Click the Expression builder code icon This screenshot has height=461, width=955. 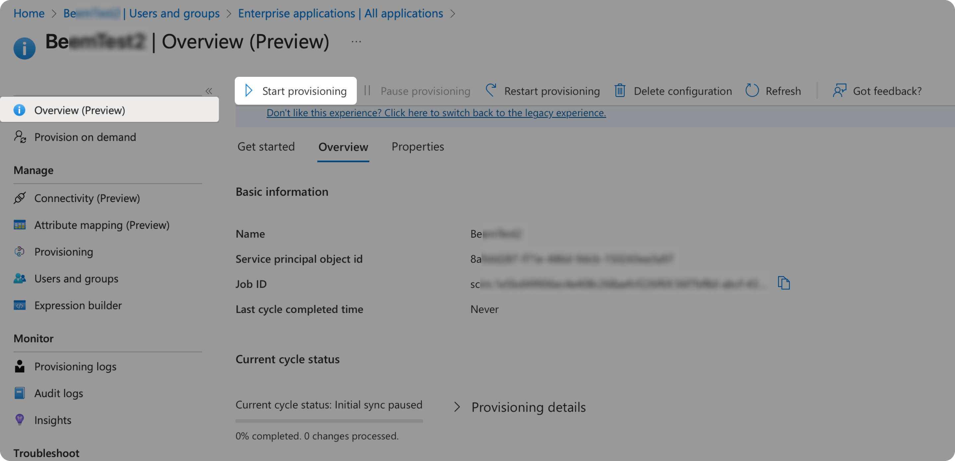pos(20,305)
